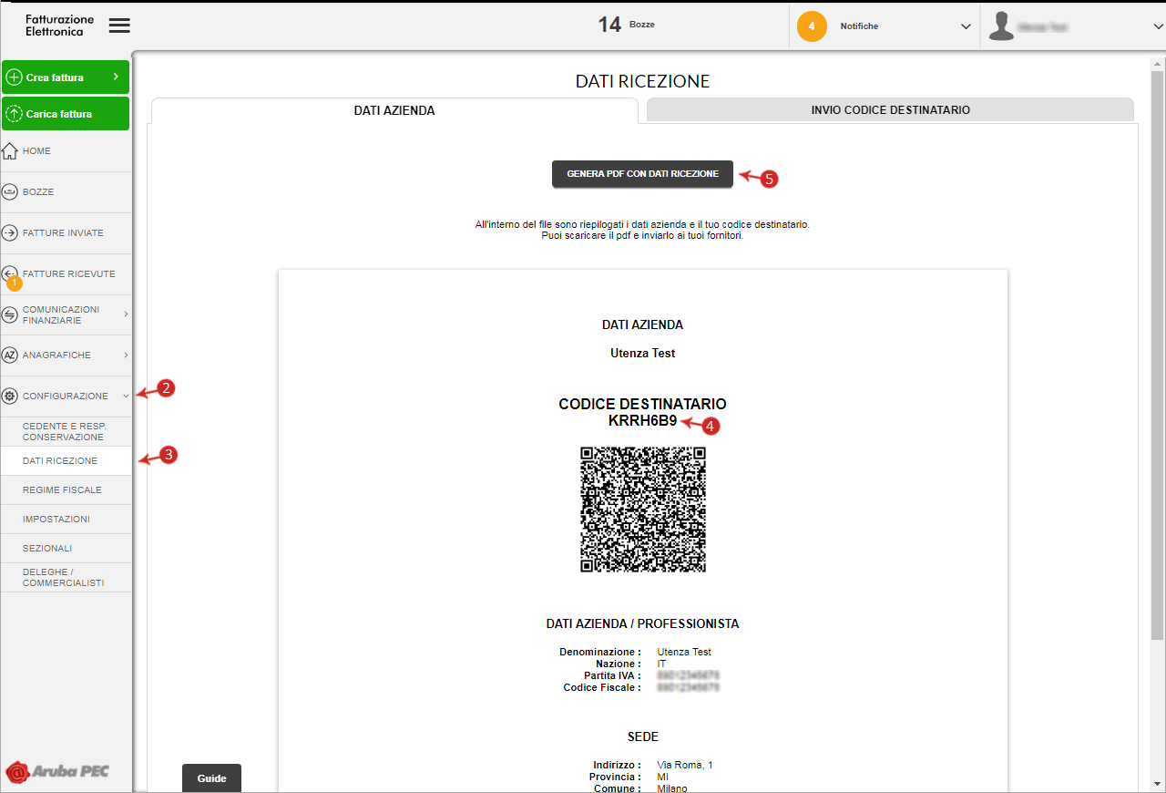Open the user account dropdown chevron
The height and width of the screenshot is (793, 1166).
(1159, 26)
